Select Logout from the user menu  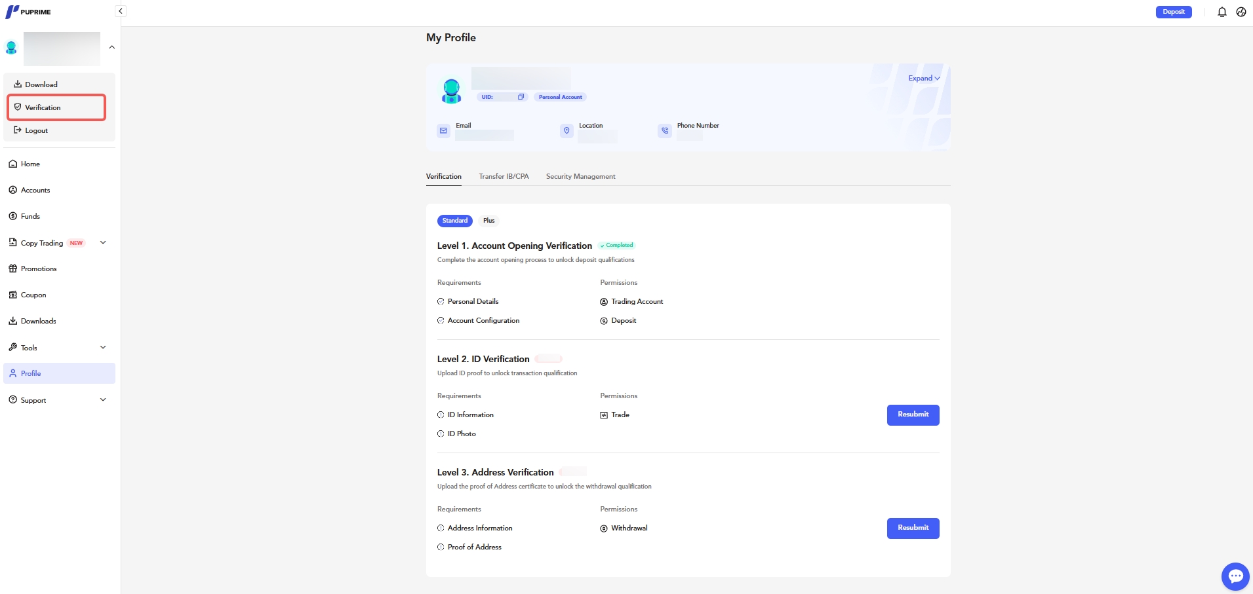tap(36, 131)
